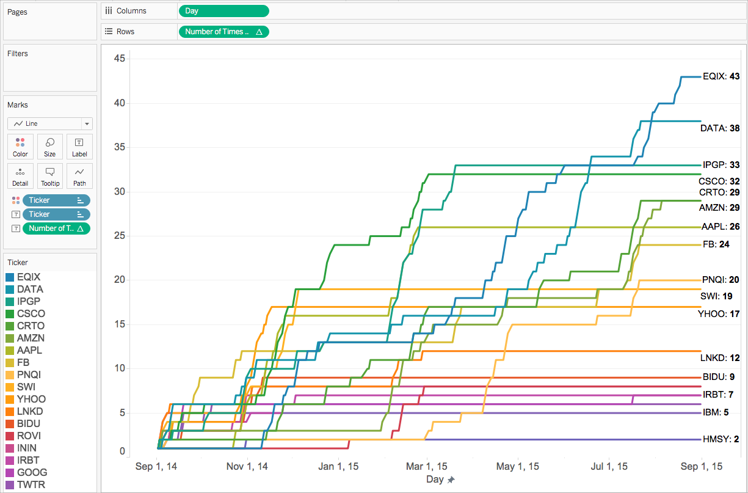748x493 pixels.
Task: Click the Jan 1, 15 axis tick label
Action: (338, 467)
